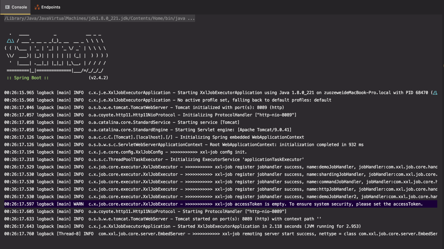
Task: Select the 'Started XxlJobExecutorApplication in 2.118 seconds' line
Action: pos(183,226)
